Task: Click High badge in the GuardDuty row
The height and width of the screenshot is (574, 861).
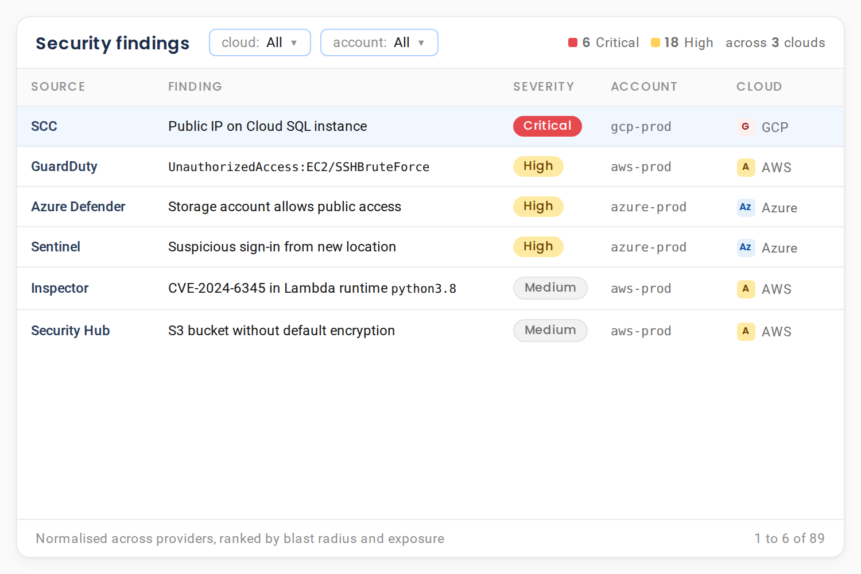Action: pyautogui.click(x=538, y=166)
